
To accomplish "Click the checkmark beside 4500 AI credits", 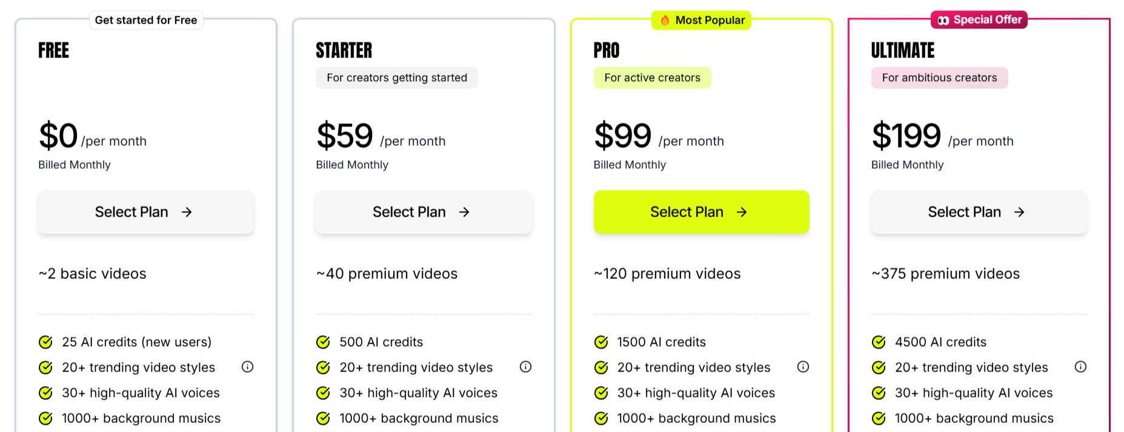I will [x=878, y=342].
